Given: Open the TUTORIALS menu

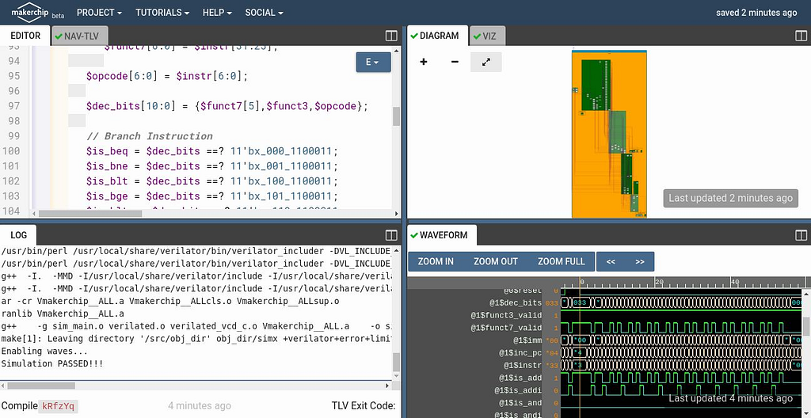Looking at the screenshot, I should [x=162, y=13].
